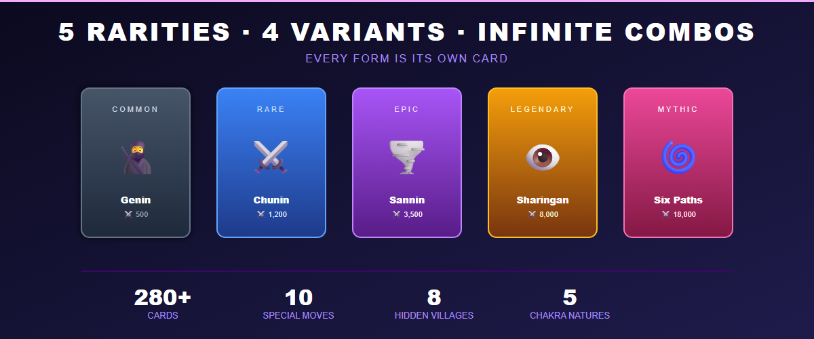The image size is (814, 339).
Task: Open the Sharingan card title
Action: click(543, 200)
